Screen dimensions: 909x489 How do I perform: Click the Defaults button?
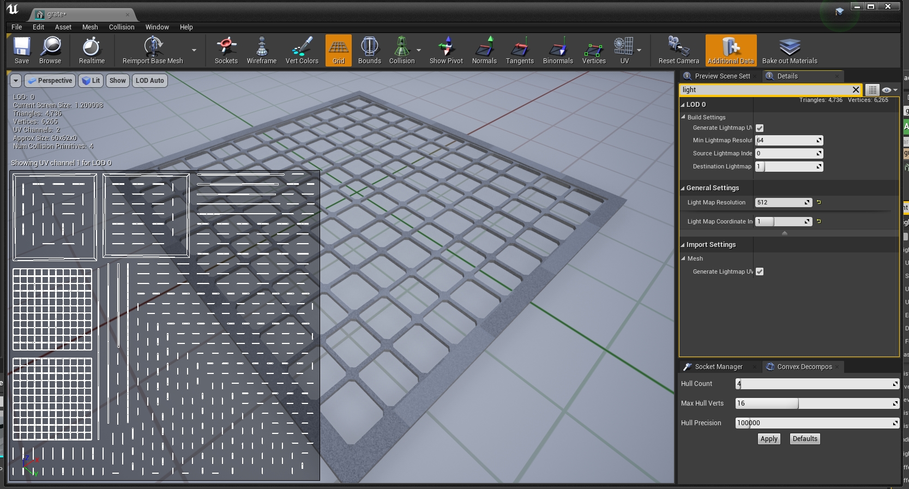click(805, 439)
